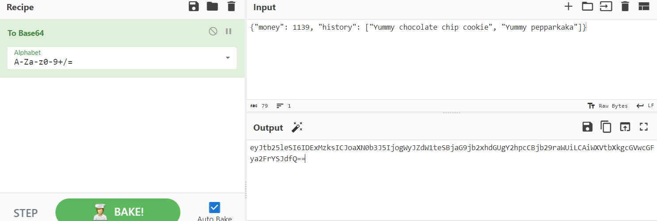657x221 pixels.
Task: Add a new input tab
Action: tap(569, 7)
